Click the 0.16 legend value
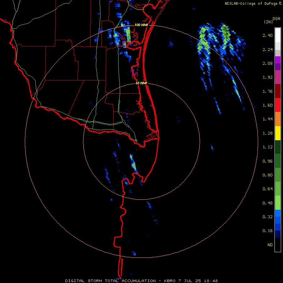The height and width of the screenshot is (283, 283). click(268, 231)
